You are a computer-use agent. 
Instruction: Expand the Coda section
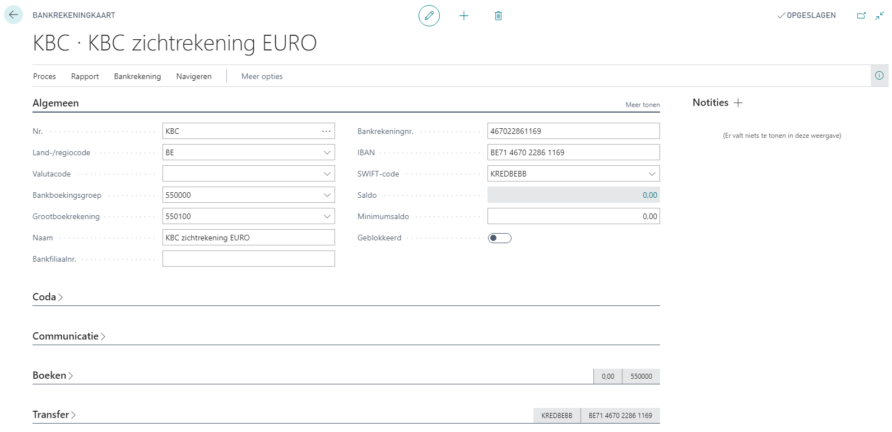[x=48, y=297]
